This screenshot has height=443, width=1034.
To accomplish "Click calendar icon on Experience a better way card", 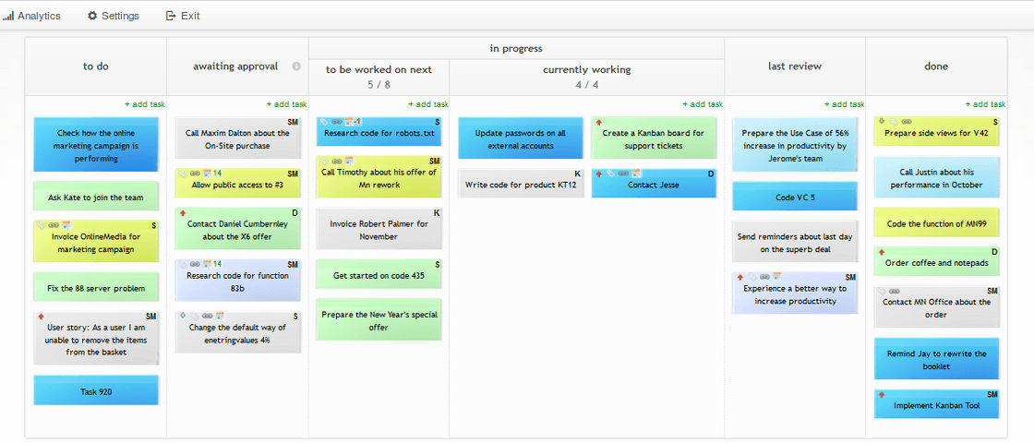I will pyautogui.click(x=776, y=278).
